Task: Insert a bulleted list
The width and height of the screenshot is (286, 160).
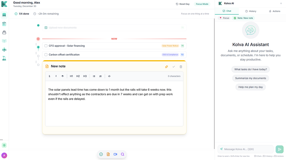Action: (x=94, y=76)
